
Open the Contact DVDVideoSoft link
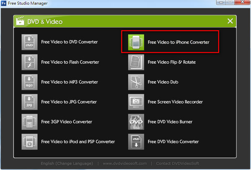tap(177, 163)
